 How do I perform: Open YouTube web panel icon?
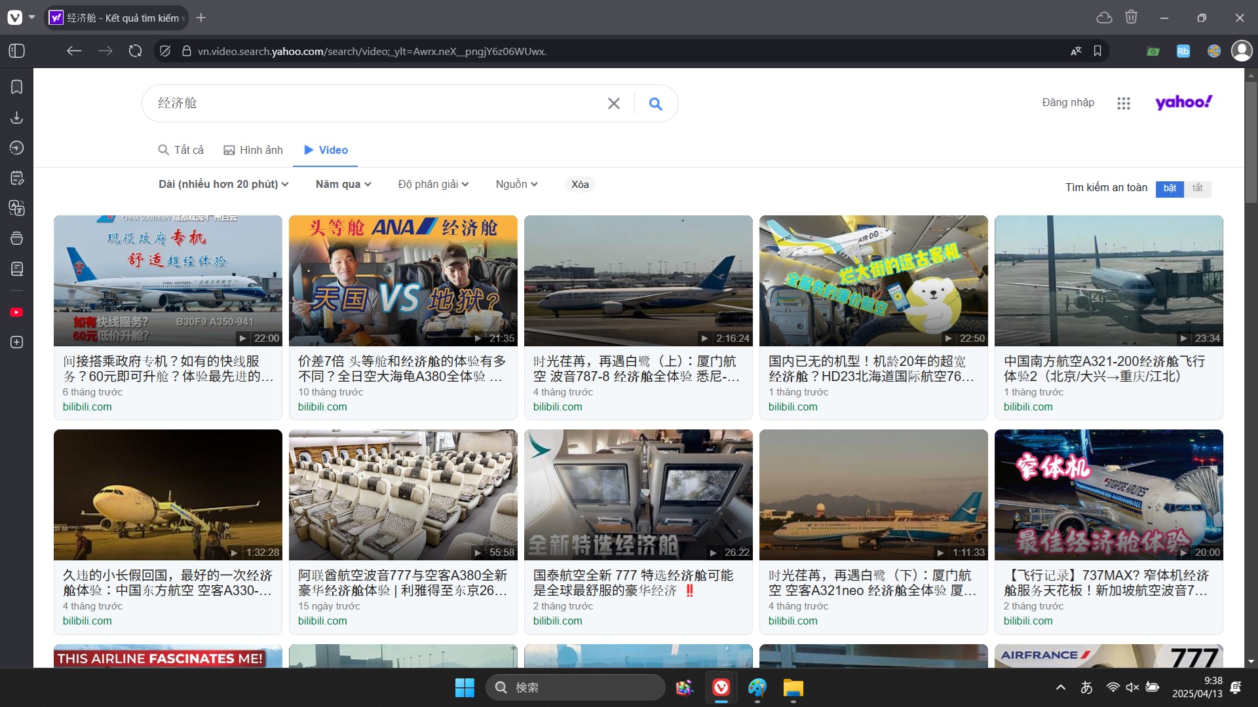click(17, 312)
